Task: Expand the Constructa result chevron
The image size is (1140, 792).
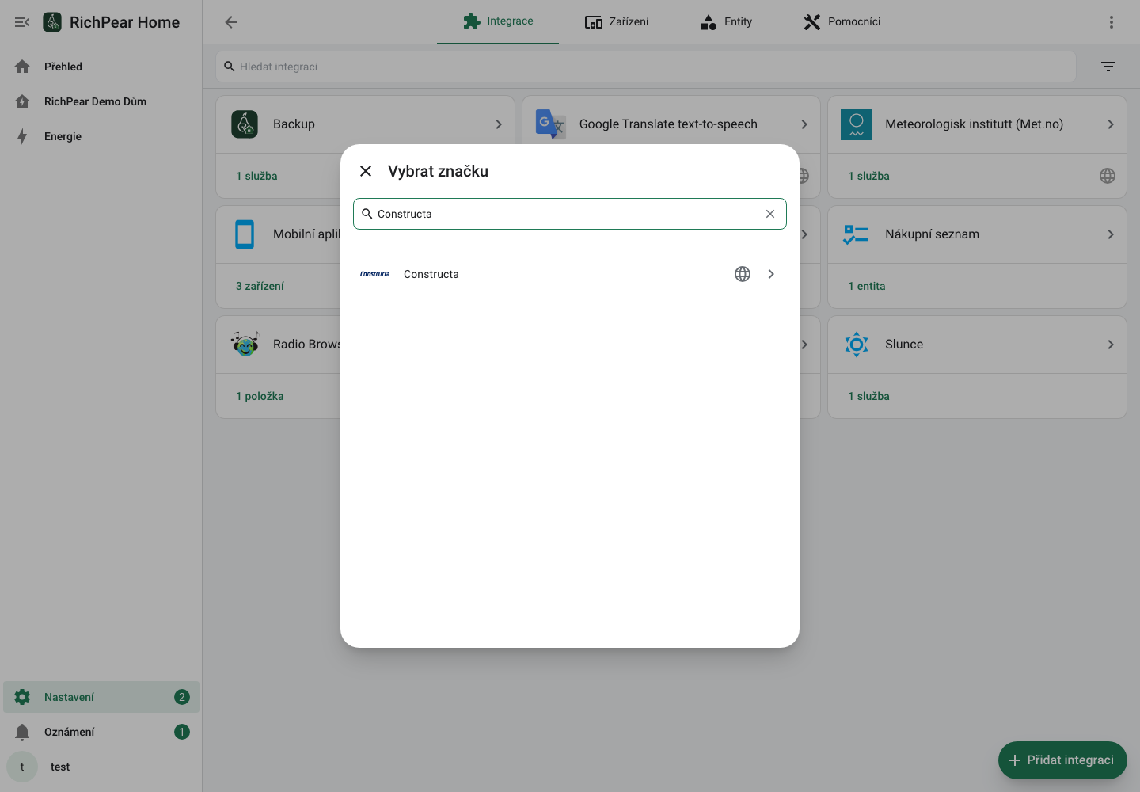Action: pos(771,274)
